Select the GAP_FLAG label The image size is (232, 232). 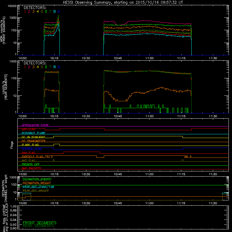pyautogui.click(x=28, y=129)
